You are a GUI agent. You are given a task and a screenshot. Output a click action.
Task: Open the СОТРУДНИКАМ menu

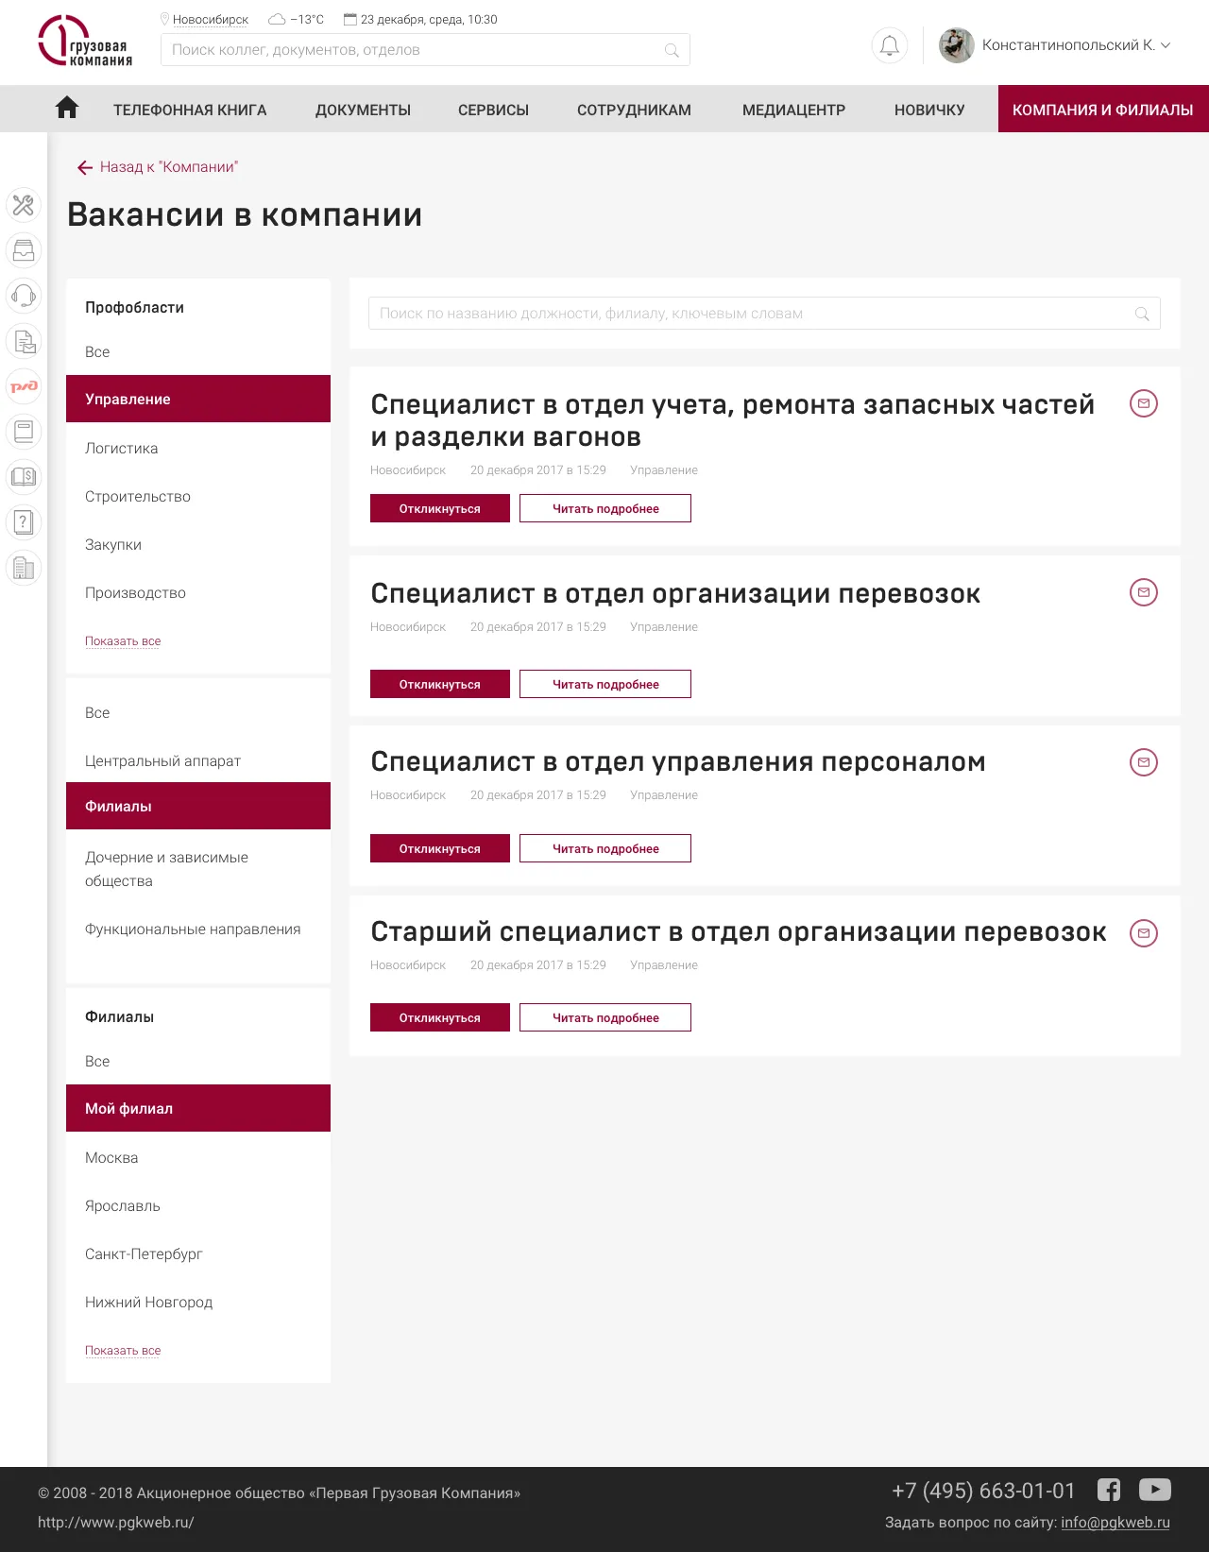point(634,110)
